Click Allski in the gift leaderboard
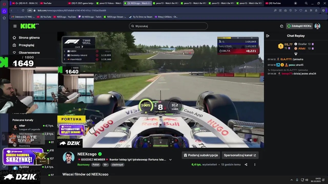The image size is (328, 184). (x=302, y=49)
